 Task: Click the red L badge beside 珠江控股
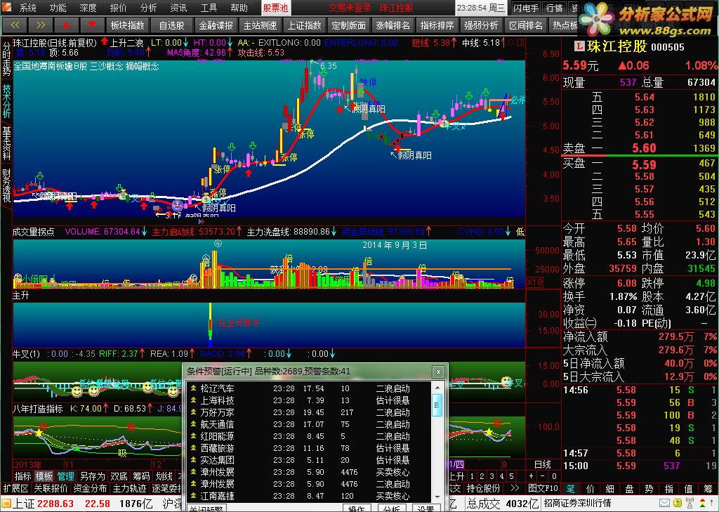[x=579, y=46]
